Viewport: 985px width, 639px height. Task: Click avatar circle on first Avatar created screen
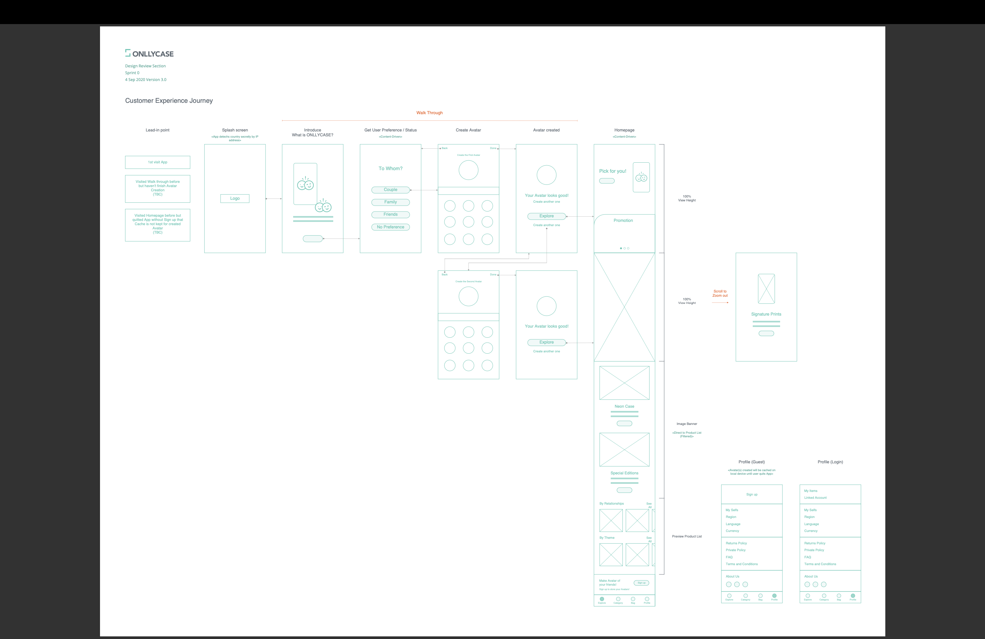point(546,175)
